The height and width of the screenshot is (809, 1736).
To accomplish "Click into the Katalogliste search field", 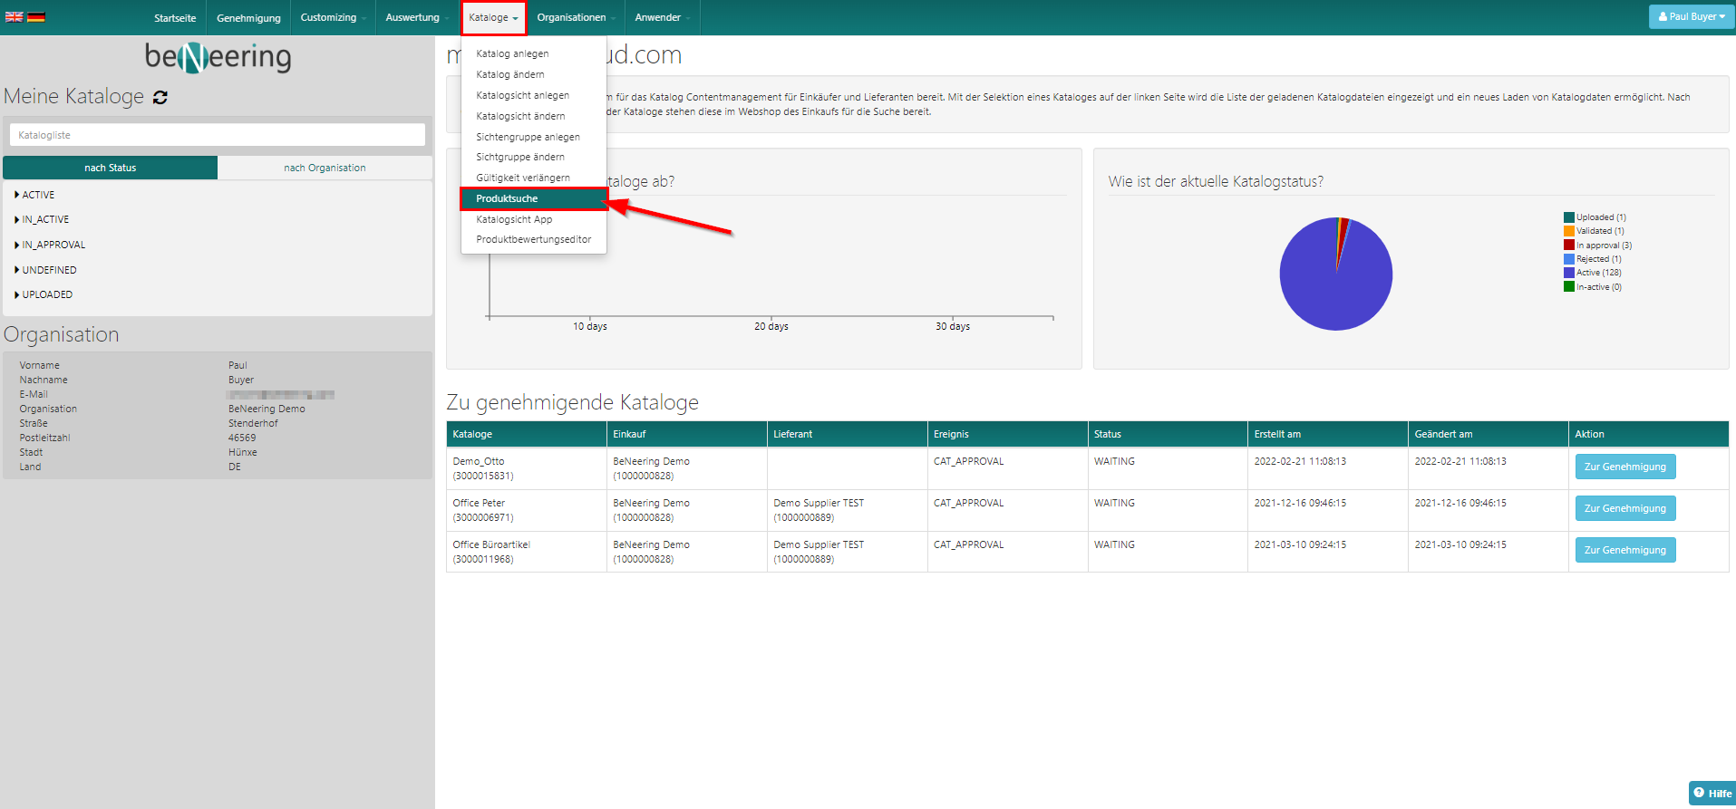I will (x=218, y=135).
